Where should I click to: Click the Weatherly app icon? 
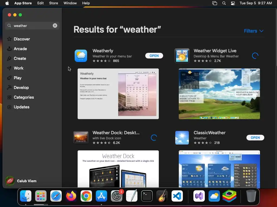(81, 56)
